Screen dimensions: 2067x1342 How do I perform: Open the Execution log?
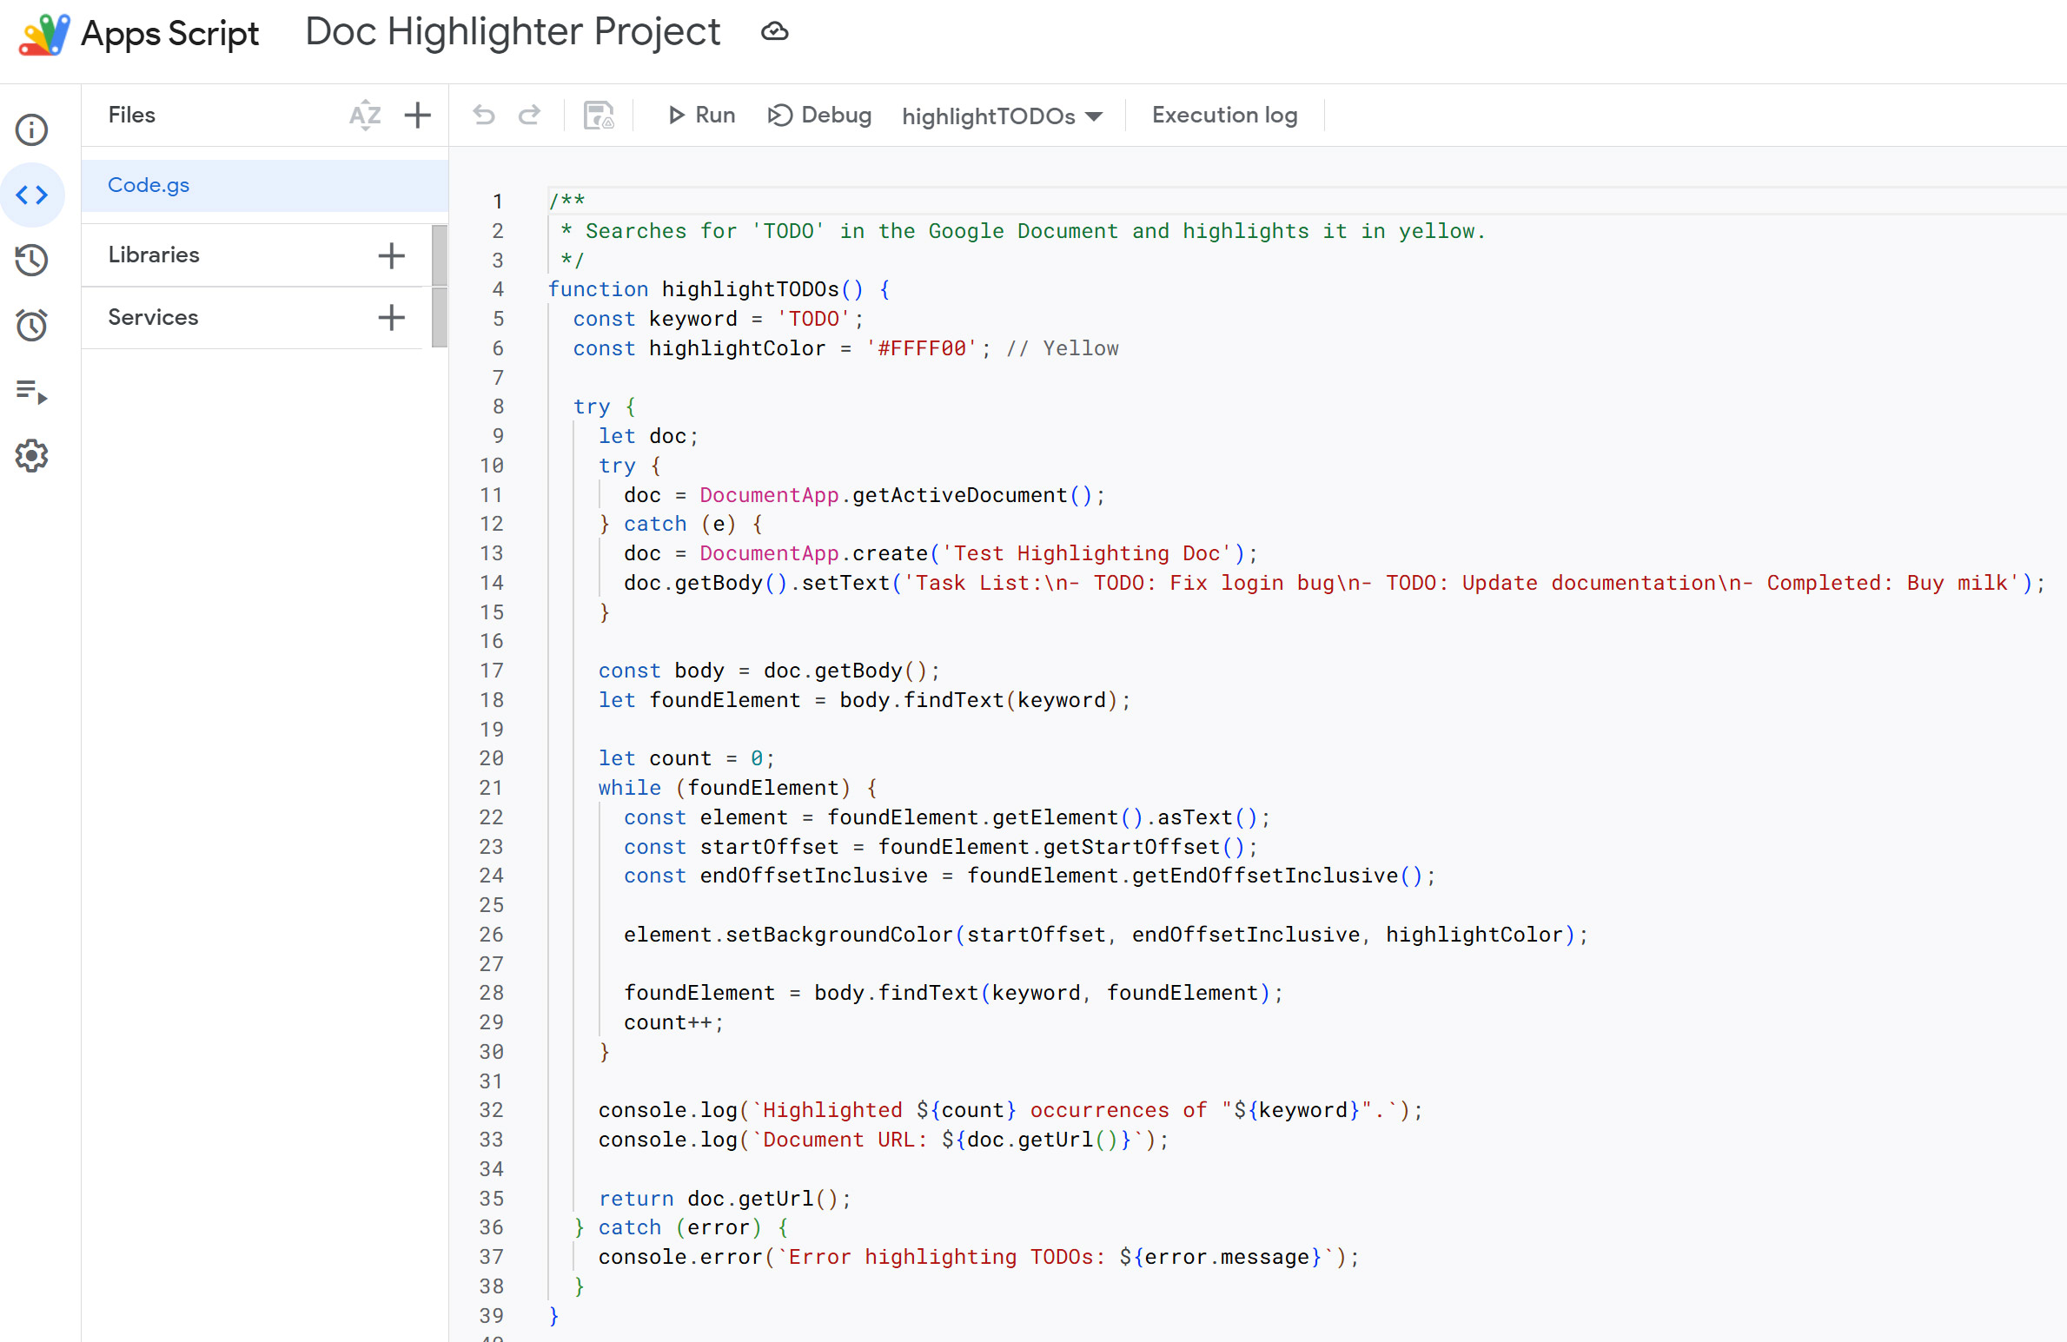pos(1224,115)
